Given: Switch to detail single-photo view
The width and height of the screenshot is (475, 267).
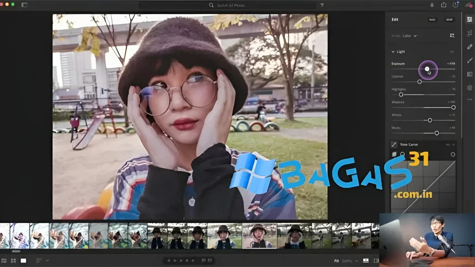Looking at the screenshot, I should (x=23, y=261).
